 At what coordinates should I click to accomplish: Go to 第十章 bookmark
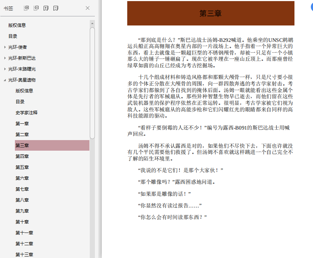click(x=22, y=222)
